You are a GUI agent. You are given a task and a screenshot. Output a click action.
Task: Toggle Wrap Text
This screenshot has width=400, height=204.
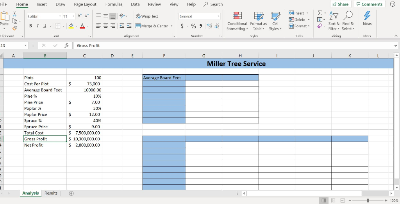(147, 16)
